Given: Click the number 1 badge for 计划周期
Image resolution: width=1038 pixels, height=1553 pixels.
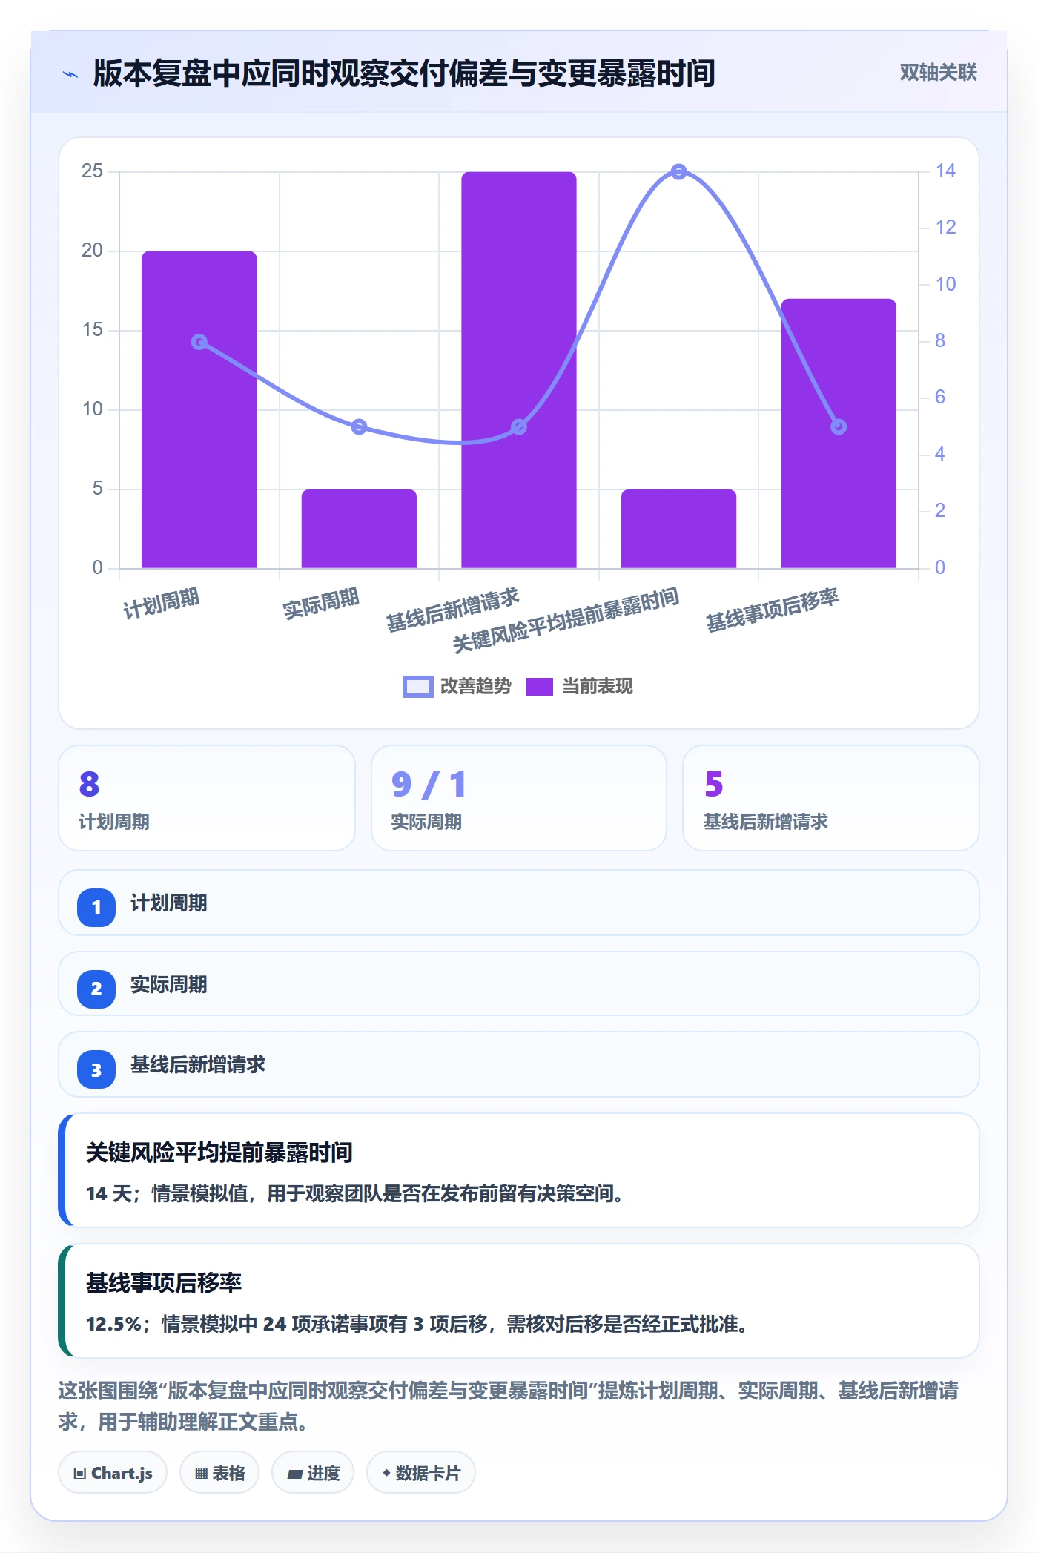Looking at the screenshot, I should 96,907.
